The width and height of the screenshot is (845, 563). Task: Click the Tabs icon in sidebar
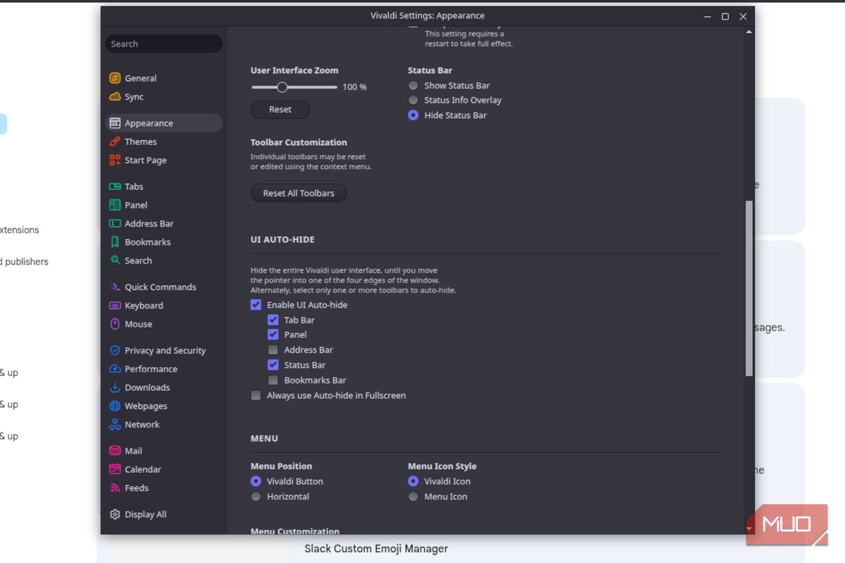(115, 186)
